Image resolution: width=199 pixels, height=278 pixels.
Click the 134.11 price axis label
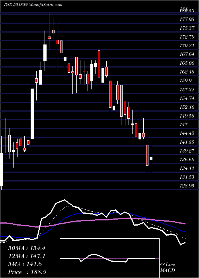187,168
